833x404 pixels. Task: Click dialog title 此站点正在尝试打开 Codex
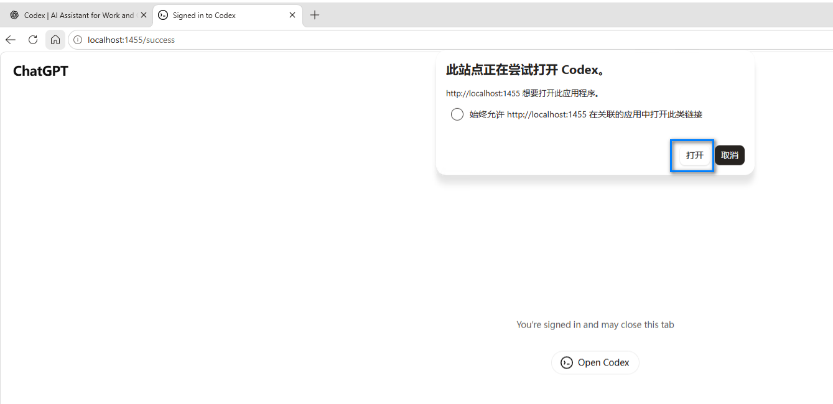(526, 70)
